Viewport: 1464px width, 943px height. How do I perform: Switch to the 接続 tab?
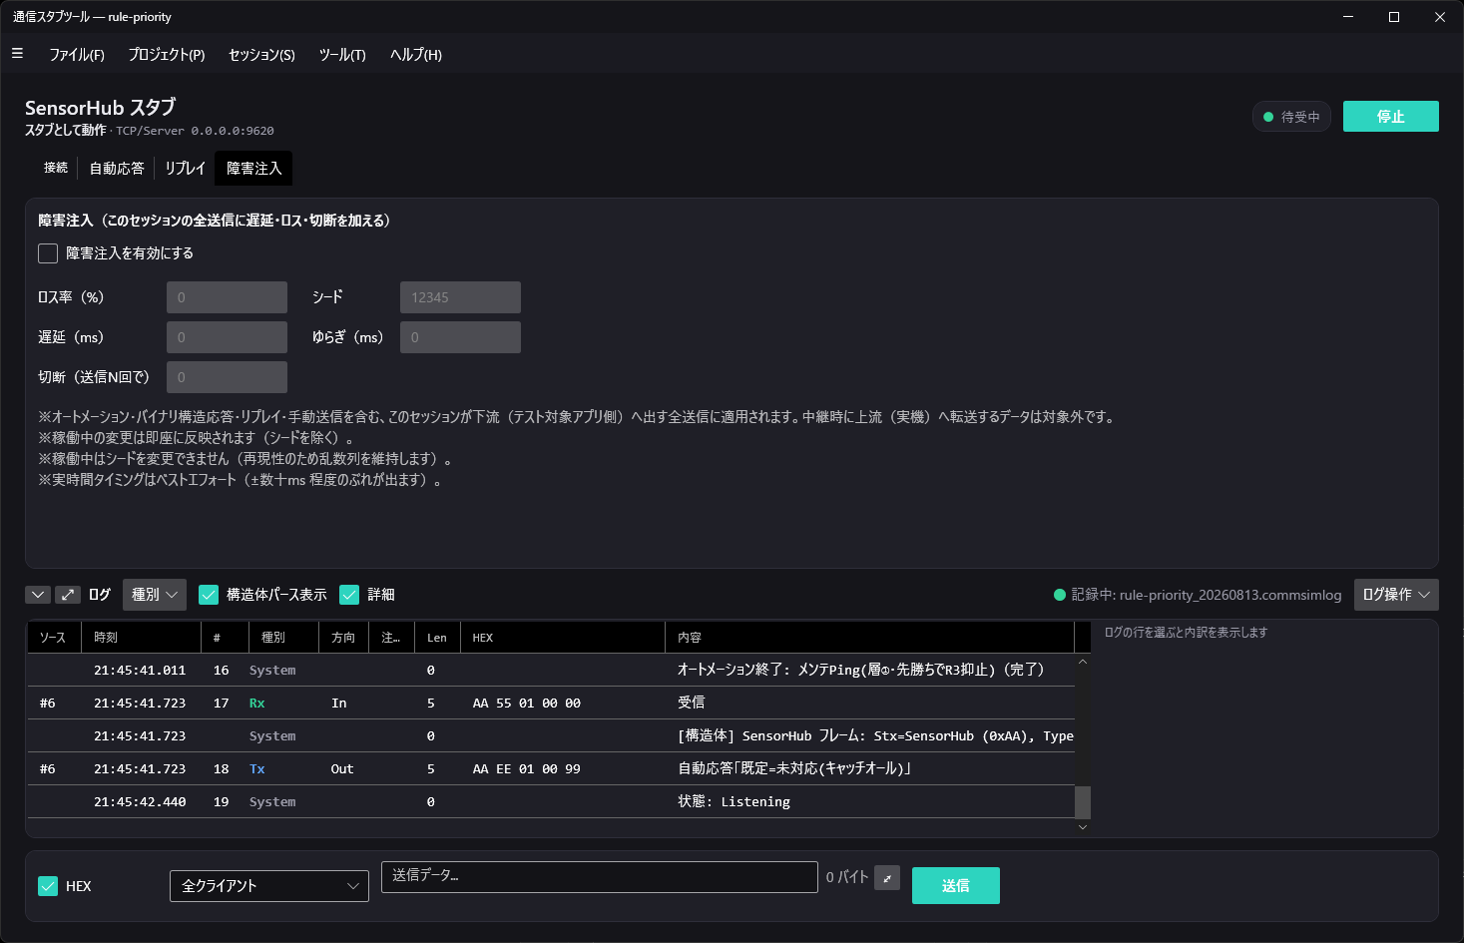coord(56,168)
